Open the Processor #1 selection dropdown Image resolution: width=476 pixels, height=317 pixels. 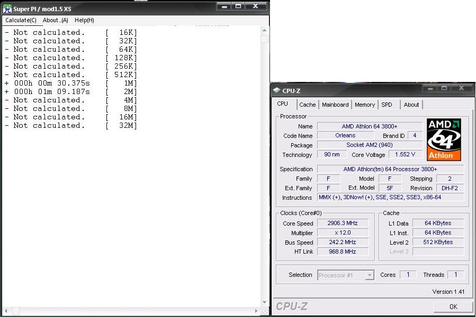pyautogui.click(x=345, y=275)
